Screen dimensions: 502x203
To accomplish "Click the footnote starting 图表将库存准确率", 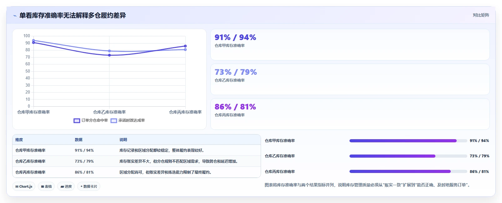I will (x=368, y=185).
